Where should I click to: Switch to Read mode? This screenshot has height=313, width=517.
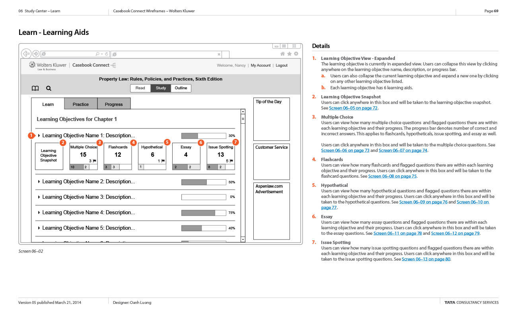coord(140,88)
